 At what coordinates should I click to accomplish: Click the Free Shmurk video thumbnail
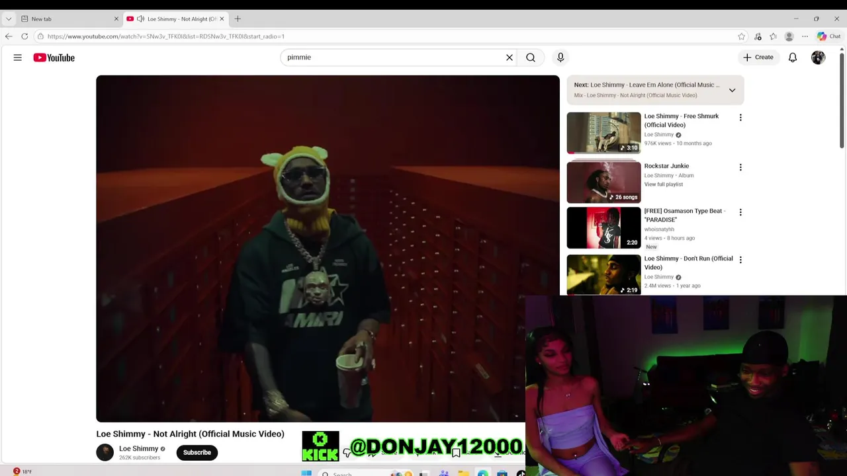(x=603, y=133)
